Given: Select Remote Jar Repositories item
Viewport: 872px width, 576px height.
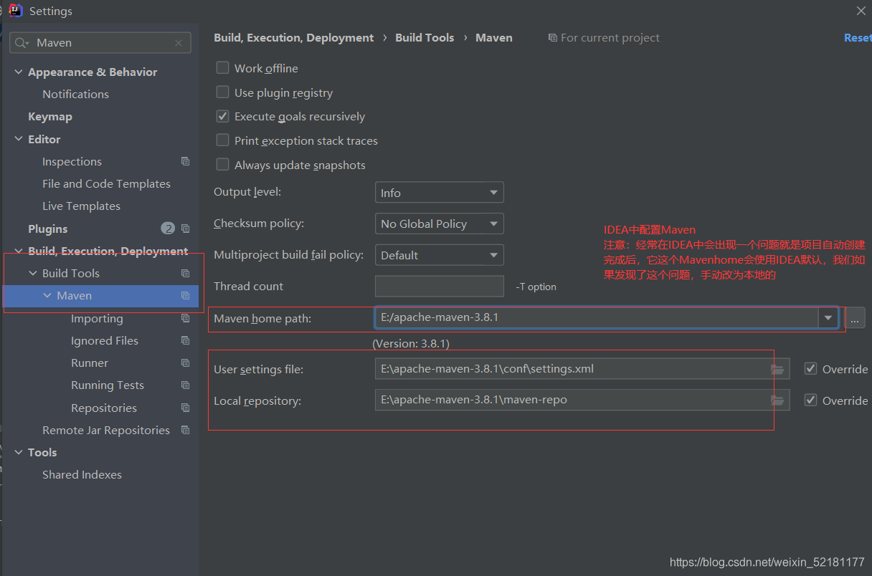Looking at the screenshot, I should 106,431.
